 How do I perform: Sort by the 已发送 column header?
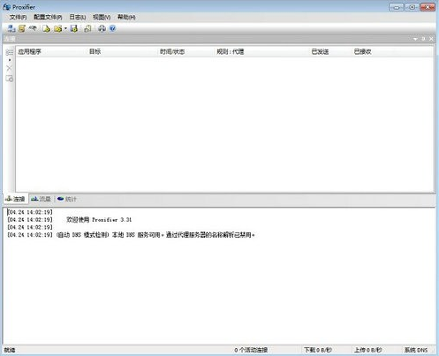(320, 52)
